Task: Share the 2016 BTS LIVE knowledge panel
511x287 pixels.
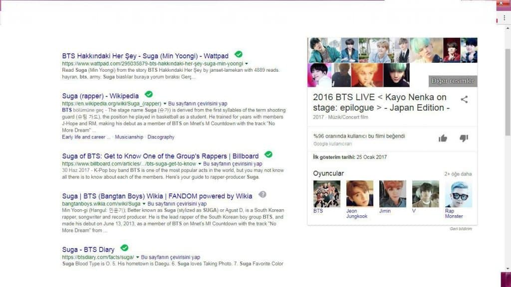Action: click(x=464, y=99)
